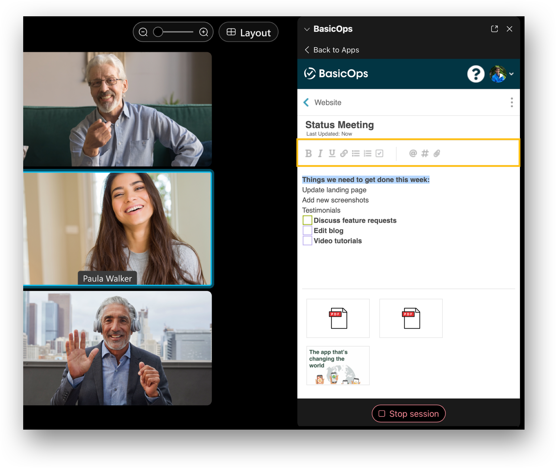Open the three-dot options menu next to Website
Image resolution: width=556 pixels, height=468 pixels.
pyautogui.click(x=512, y=102)
